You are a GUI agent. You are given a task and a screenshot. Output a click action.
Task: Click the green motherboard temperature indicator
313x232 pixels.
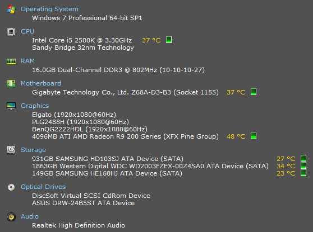pos(254,92)
